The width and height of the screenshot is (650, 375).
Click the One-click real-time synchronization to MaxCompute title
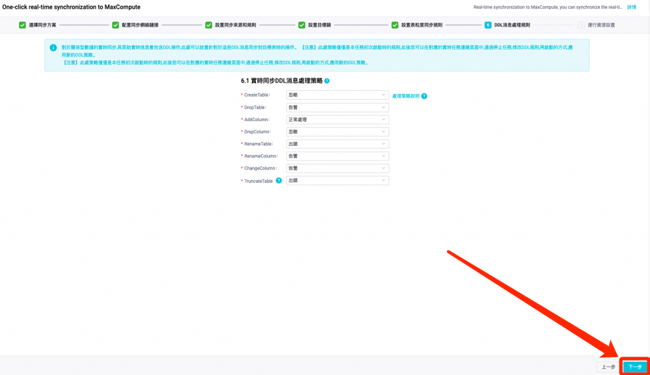click(x=71, y=7)
